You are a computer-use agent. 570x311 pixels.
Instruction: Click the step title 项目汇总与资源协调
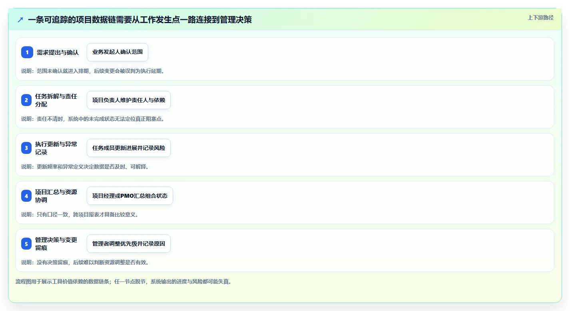click(x=56, y=196)
